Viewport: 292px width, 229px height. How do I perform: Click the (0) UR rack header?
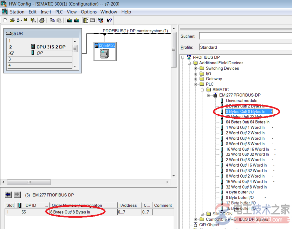43,34
